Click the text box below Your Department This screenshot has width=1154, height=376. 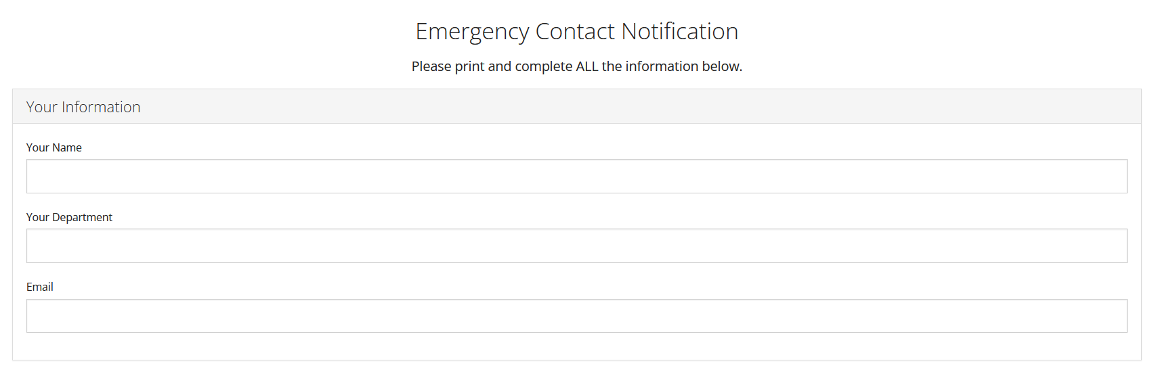[576, 246]
